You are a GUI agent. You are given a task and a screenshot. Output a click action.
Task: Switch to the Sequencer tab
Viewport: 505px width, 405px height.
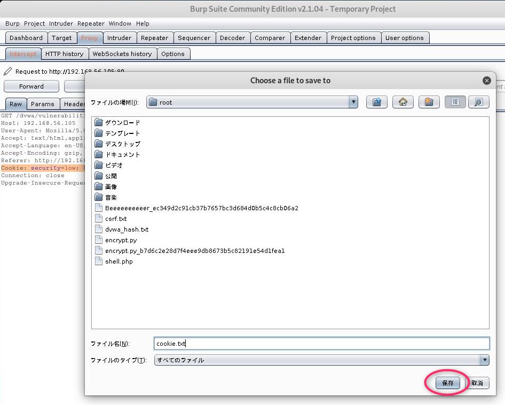coord(194,38)
